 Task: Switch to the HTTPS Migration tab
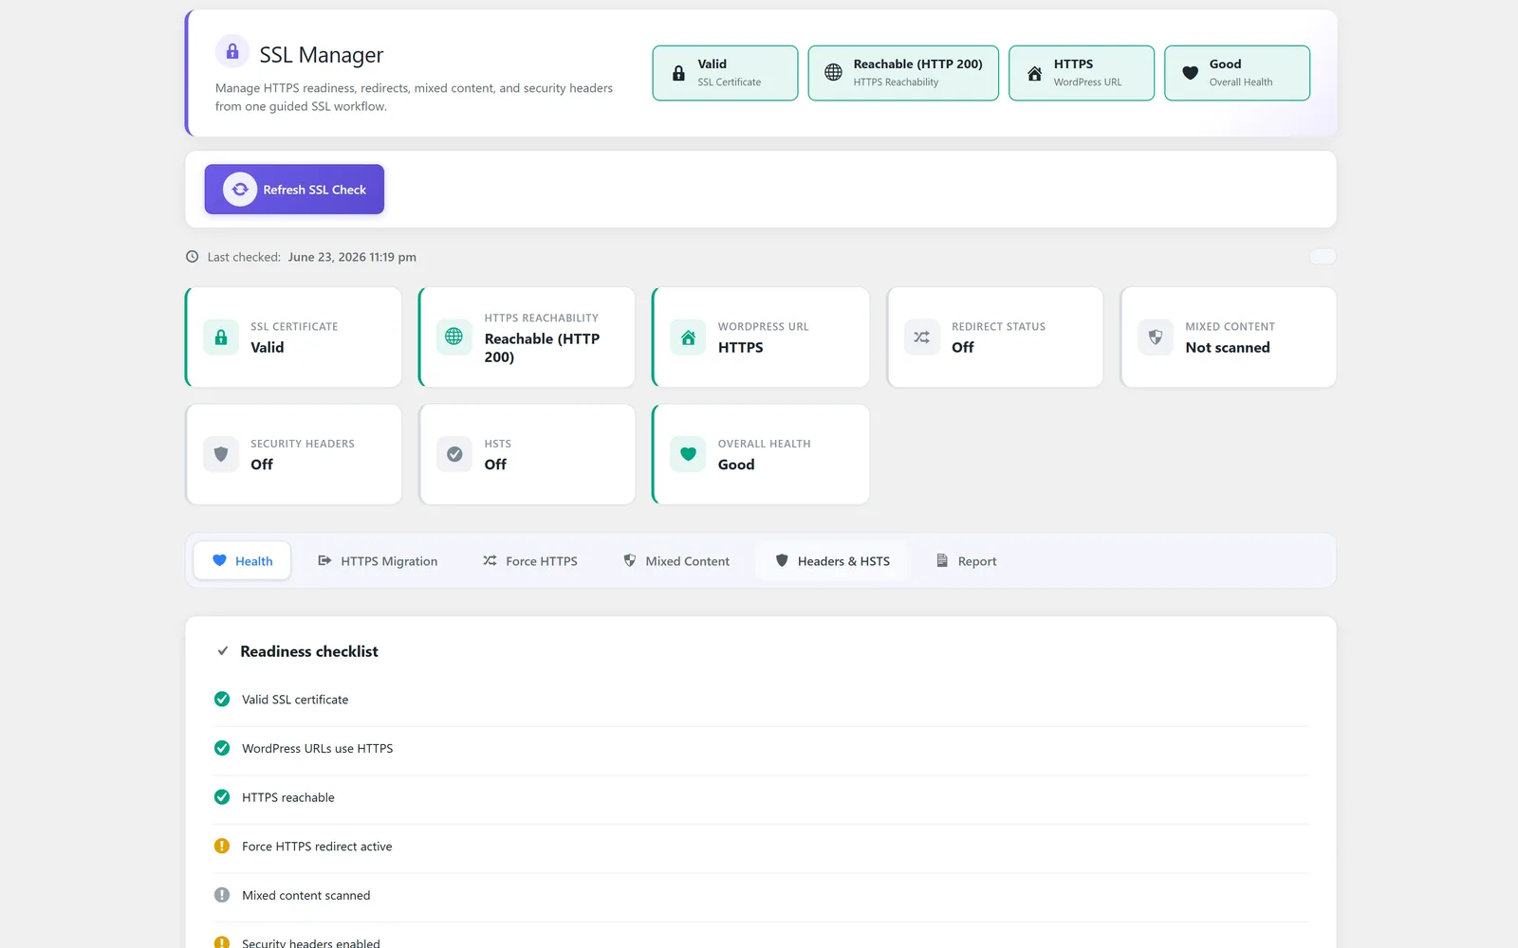coord(378,561)
